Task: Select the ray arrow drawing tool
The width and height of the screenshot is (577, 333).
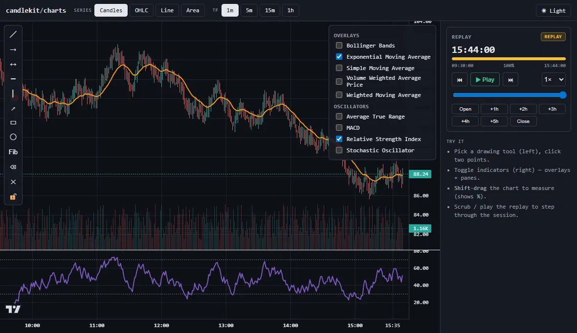Action: coord(13,49)
